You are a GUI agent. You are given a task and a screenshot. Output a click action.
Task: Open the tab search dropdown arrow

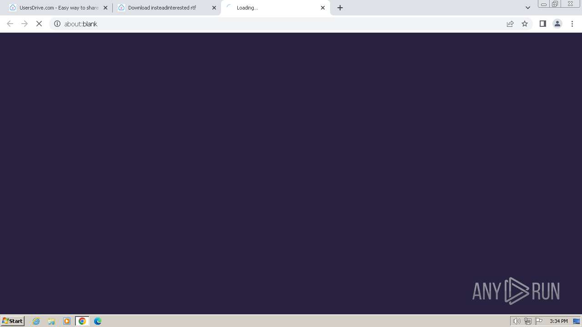(528, 8)
